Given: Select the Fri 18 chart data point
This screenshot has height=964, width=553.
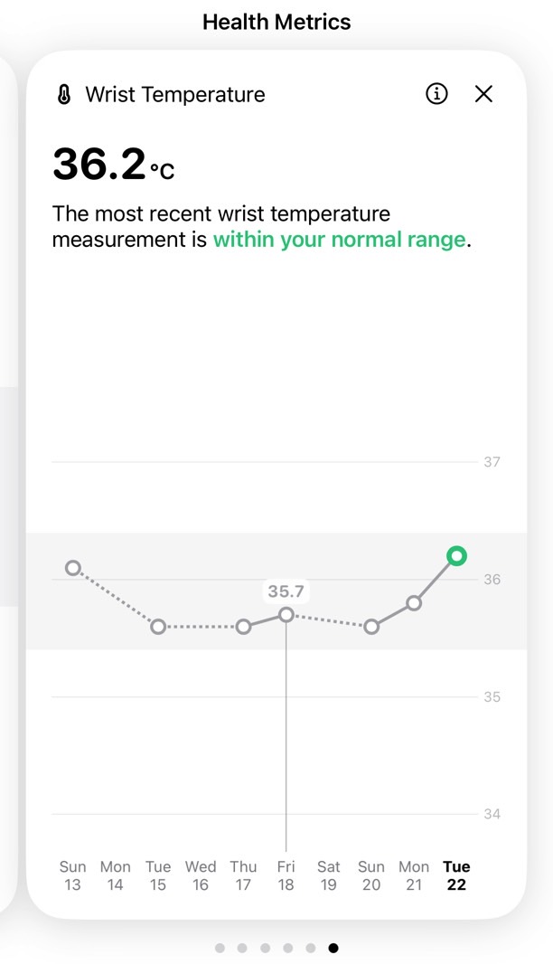Looking at the screenshot, I should pos(286,615).
